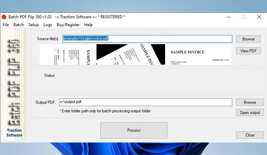Maximize the Batch PDF Flip 360 window
The height and width of the screenshot is (155, 267).
pos(243,17)
